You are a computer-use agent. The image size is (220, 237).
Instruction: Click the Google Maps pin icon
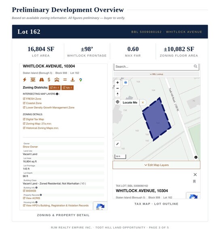[80, 80]
